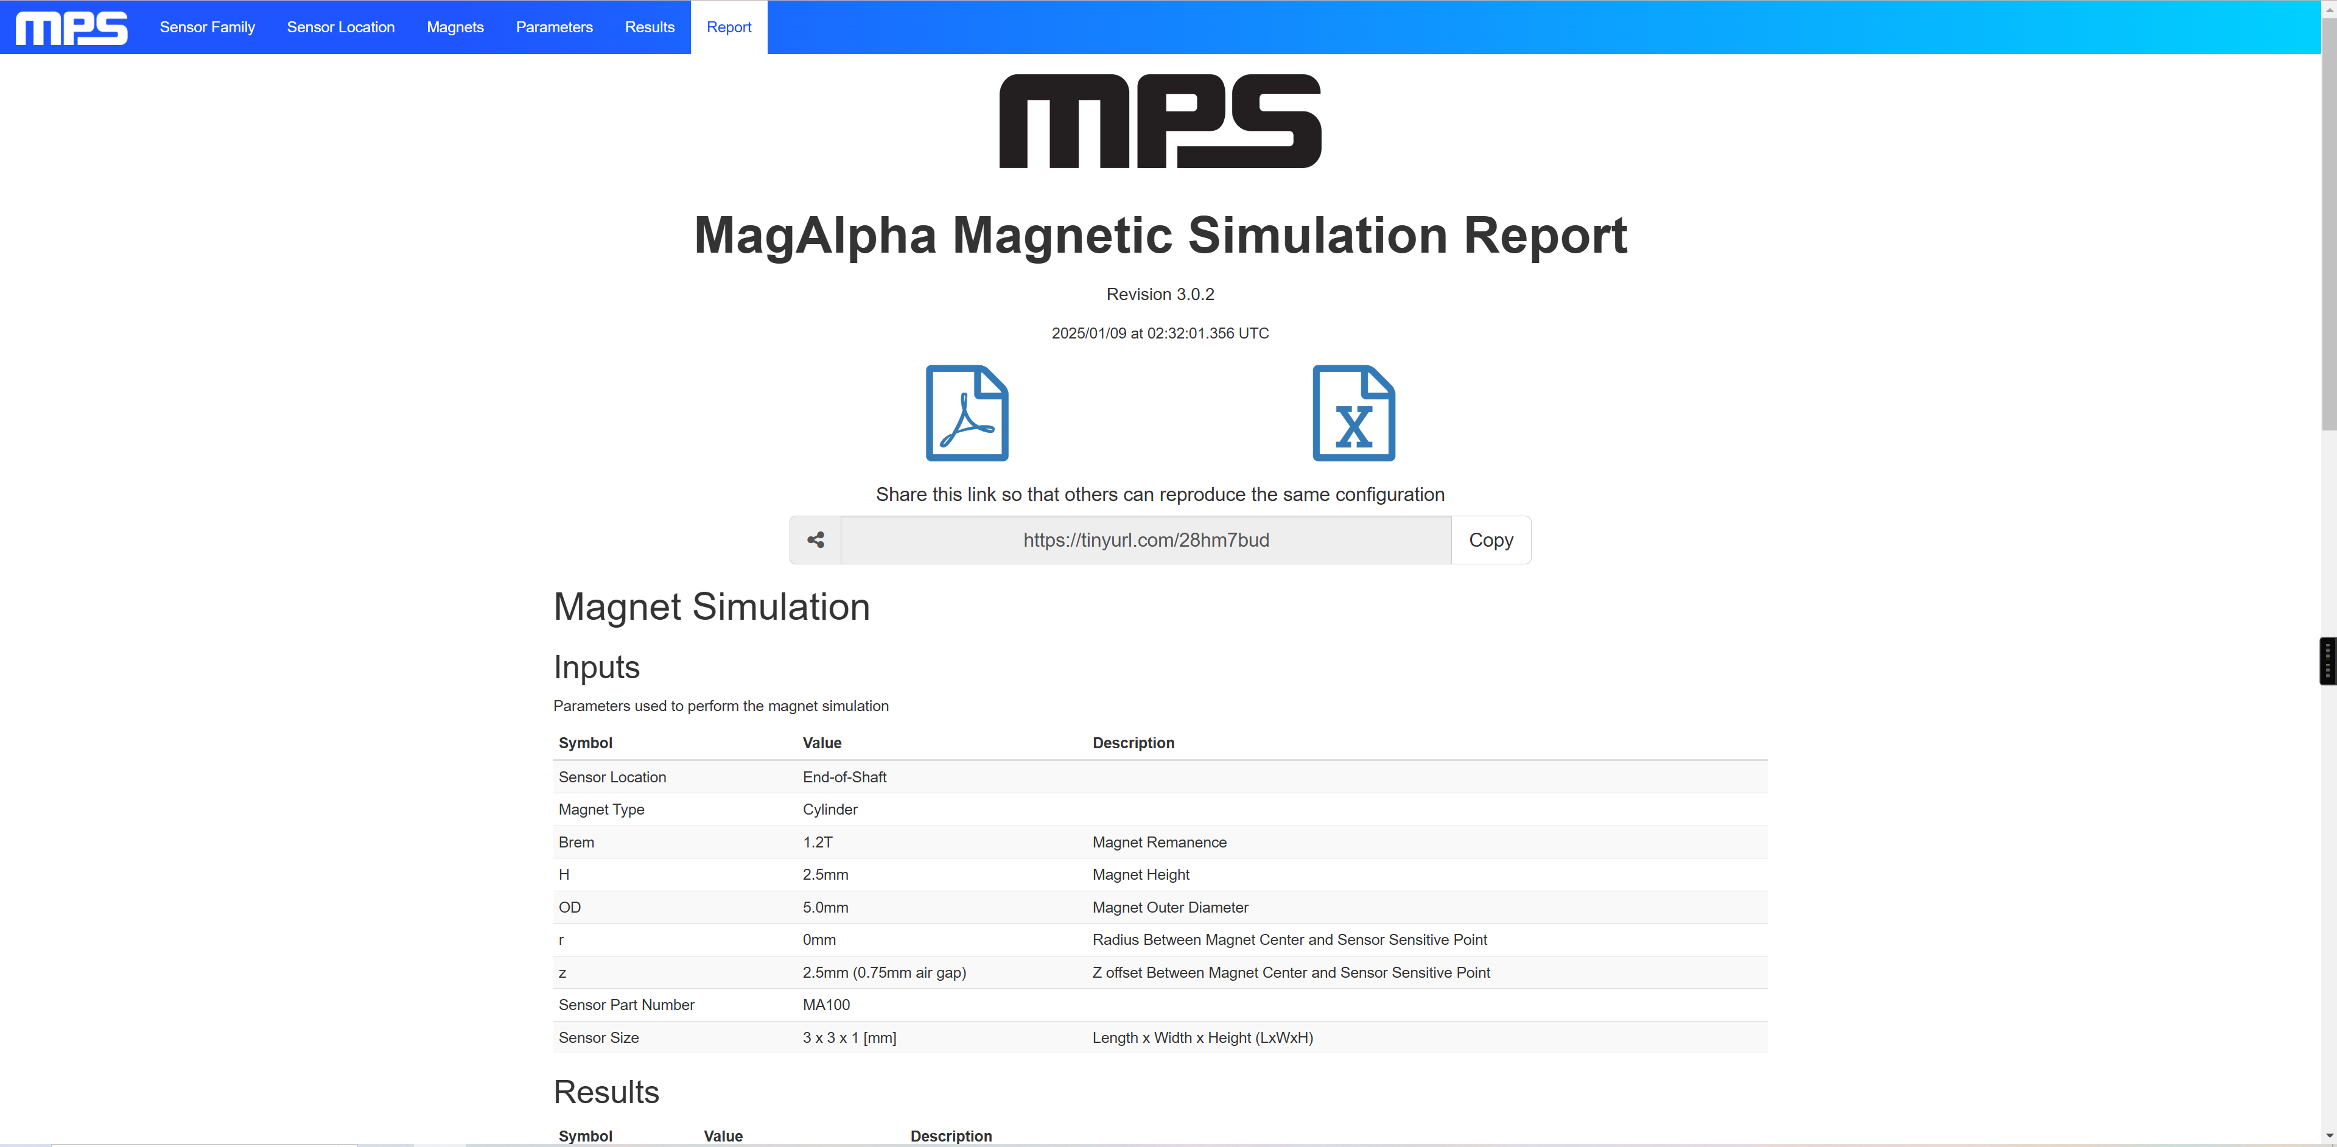Copy the share link
Image resolution: width=2337 pixels, height=1147 pixels.
[x=1491, y=540]
